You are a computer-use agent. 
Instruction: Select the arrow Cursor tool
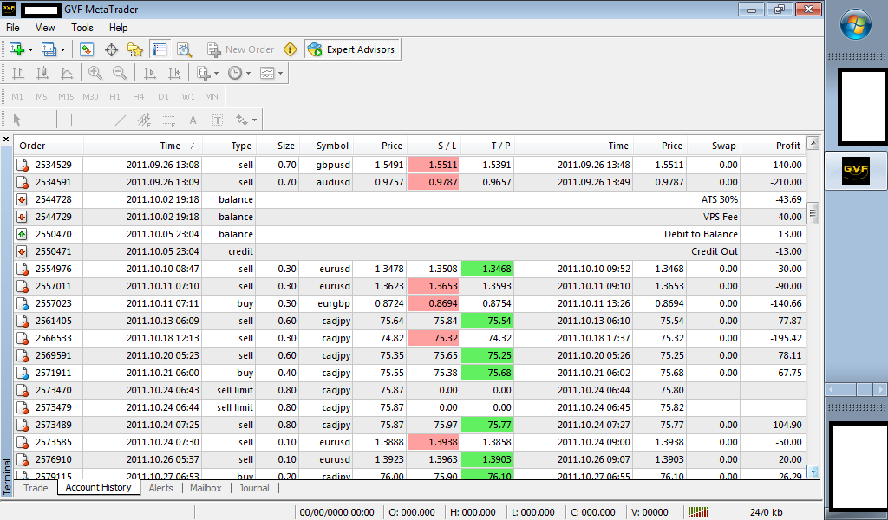point(17,120)
